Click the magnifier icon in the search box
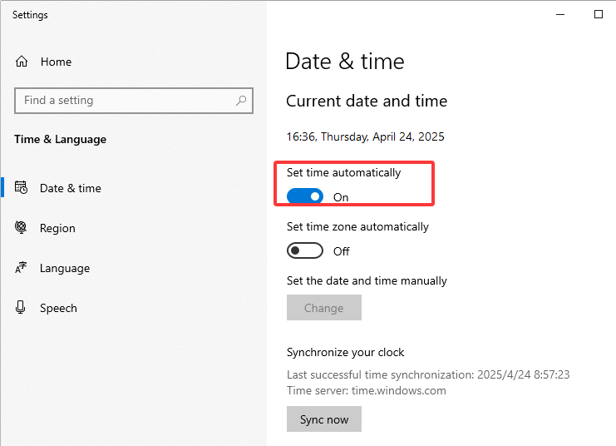The width and height of the screenshot is (616, 446). pyautogui.click(x=241, y=101)
